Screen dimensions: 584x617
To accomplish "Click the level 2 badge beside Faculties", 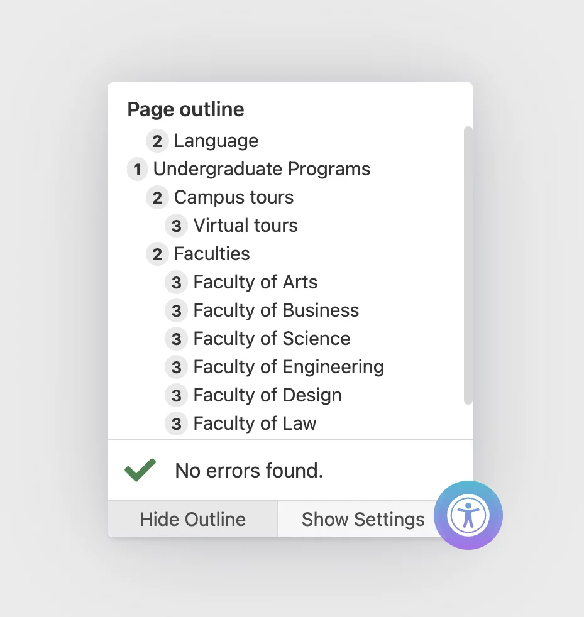I will (157, 254).
